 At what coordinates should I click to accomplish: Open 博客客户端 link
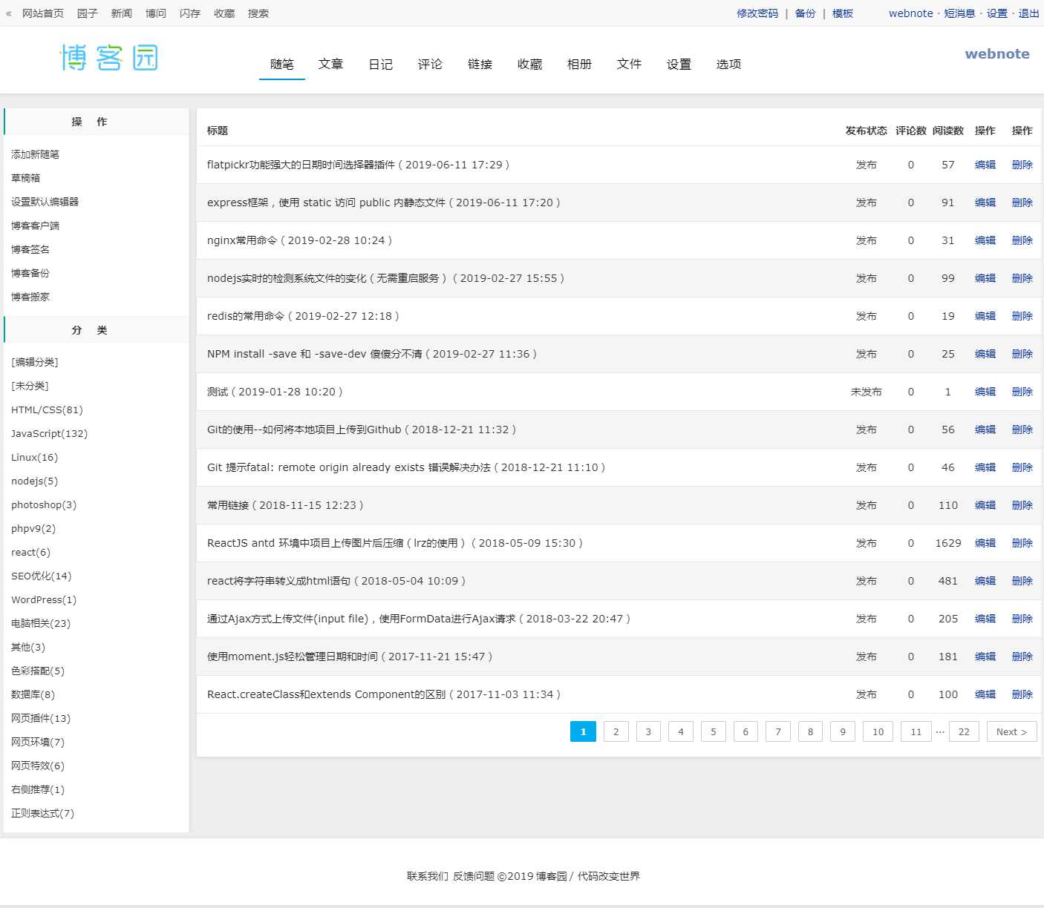click(35, 226)
